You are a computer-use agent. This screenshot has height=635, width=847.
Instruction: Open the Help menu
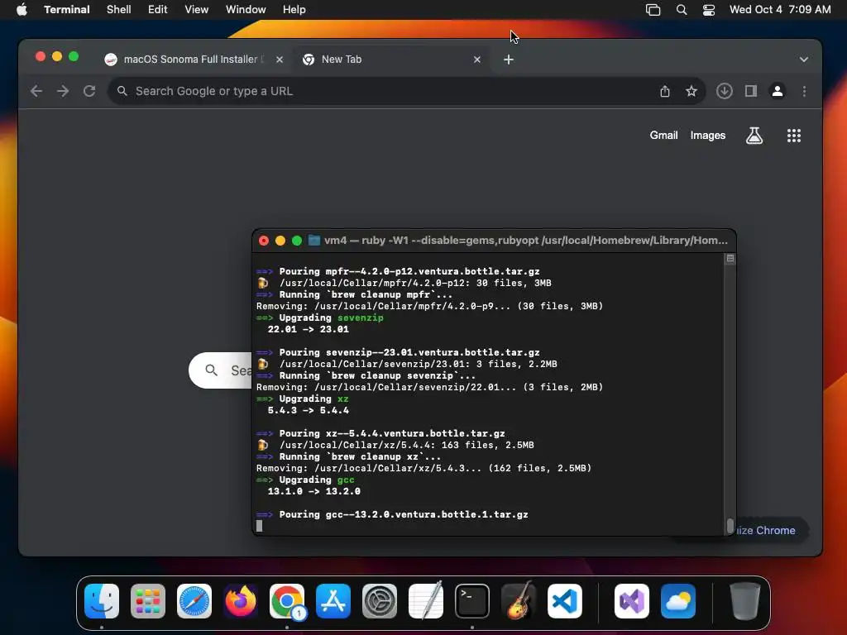point(294,9)
